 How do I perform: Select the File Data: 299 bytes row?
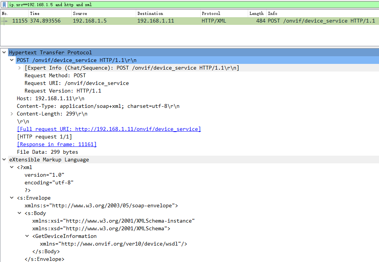(47, 152)
